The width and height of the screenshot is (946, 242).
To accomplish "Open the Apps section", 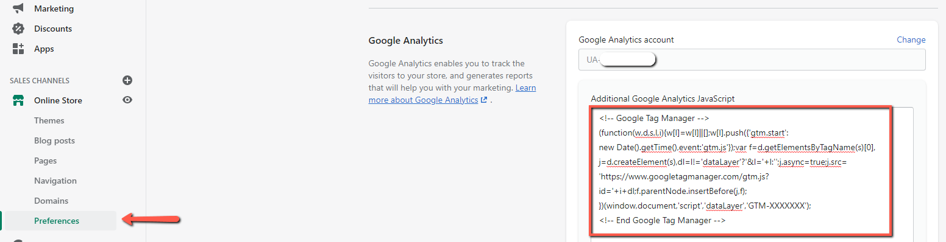I will pyautogui.click(x=44, y=49).
